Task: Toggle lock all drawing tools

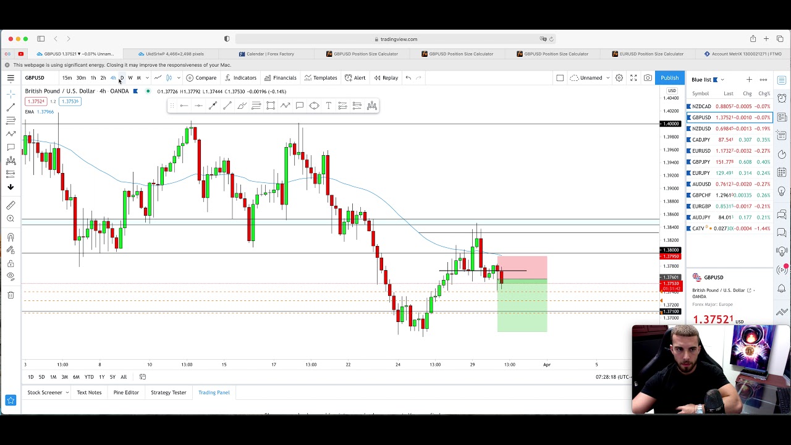Action: point(11,263)
